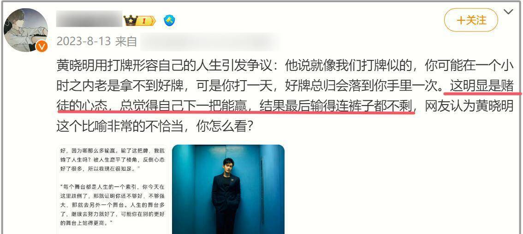Click the post's opening line about 打牌形容自己的人生
The height and width of the screenshot is (234, 523).
click(168, 66)
